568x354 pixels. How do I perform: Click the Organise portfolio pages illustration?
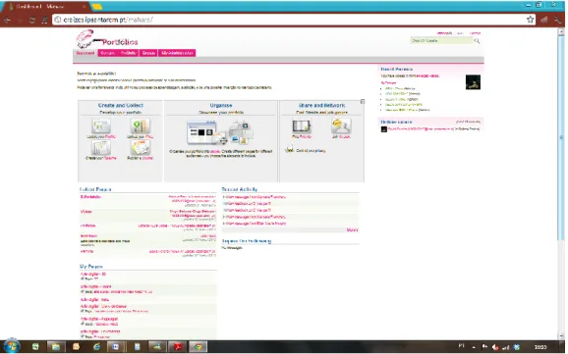[x=220, y=132]
